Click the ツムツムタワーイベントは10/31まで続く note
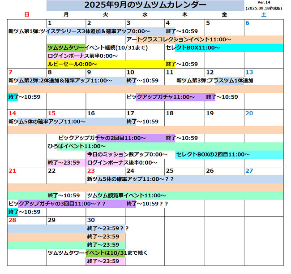Image resolution: width=291 pixels, height=274 pixels. click(98, 253)
